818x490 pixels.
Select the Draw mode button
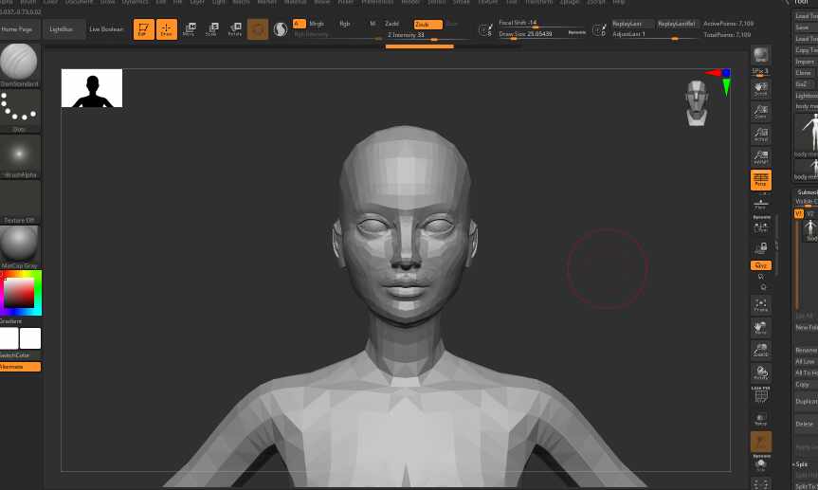pyautogui.click(x=167, y=29)
